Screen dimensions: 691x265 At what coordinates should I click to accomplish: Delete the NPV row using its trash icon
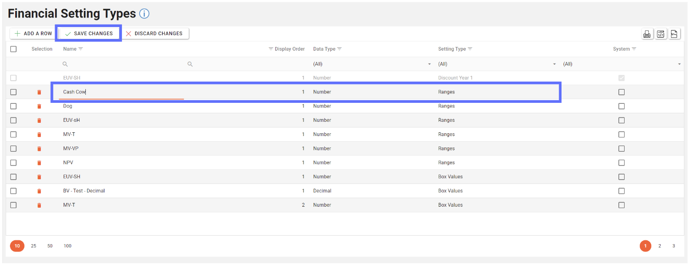(39, 163)
